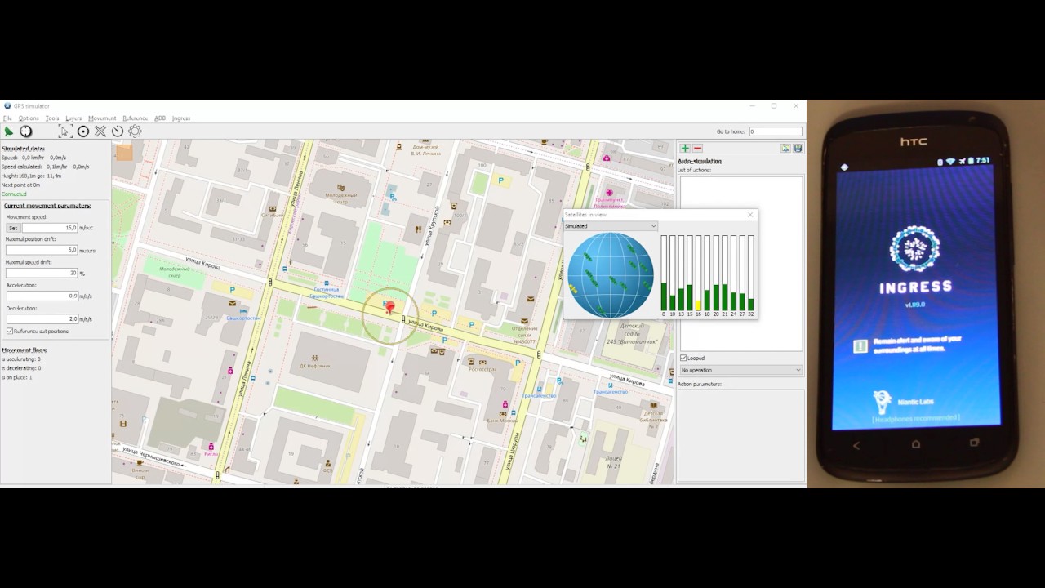Image resolution: width=1045 pixels, height=588 pixels.
Task: Click the red location marker on the map
Action: (x=390, y=308)
